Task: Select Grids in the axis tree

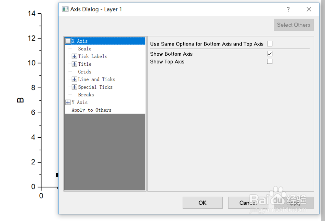Action: (x=84, y=72)
